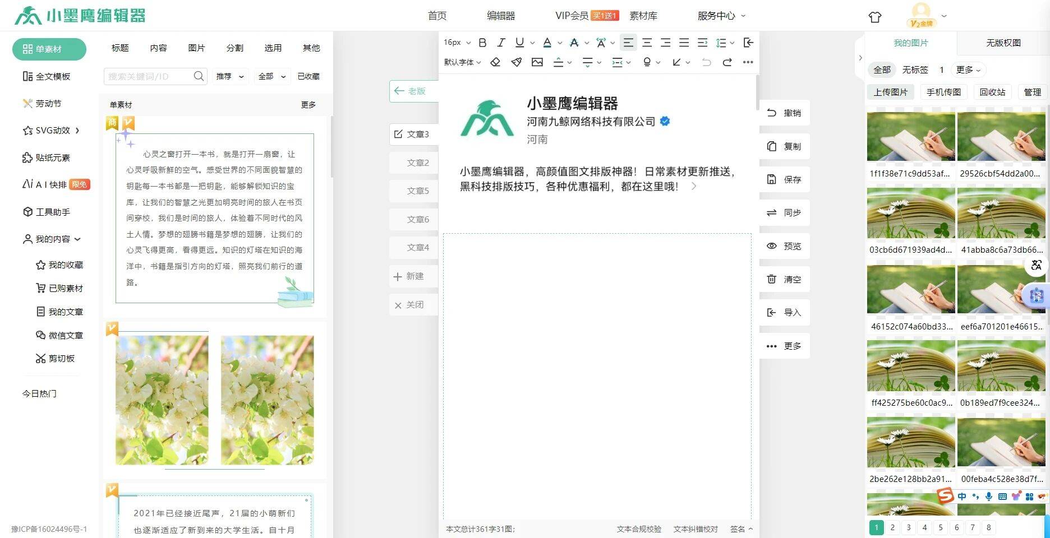Click the 搜索关键词/ID search field
This screenshot has height=538, width=1050.
pyautogui.click(x=149, y=76)
